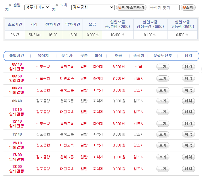Click the 18:00 임의결행 departure time

pyautogui.click(x=17, y=169)
